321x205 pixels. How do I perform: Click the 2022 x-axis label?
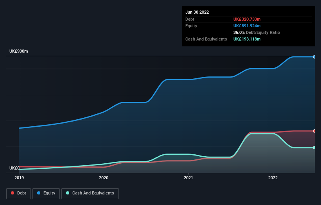click(273, 178)
